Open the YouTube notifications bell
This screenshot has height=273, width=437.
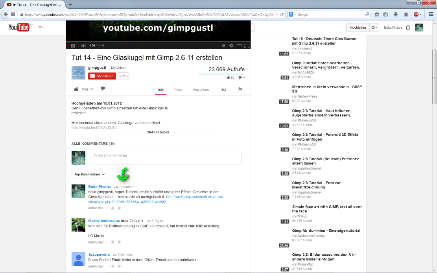click(408, 28)
